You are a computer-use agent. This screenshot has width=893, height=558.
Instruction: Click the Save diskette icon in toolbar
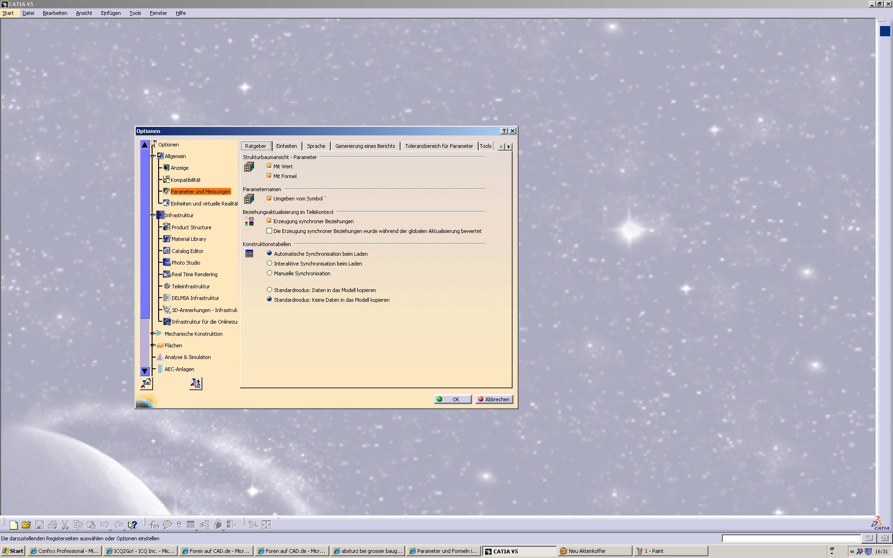(x=40, y=525)
